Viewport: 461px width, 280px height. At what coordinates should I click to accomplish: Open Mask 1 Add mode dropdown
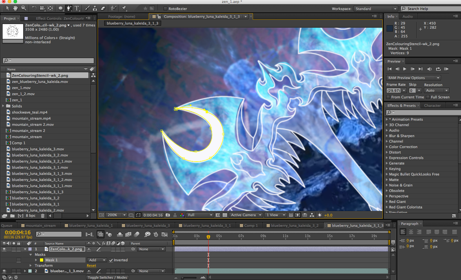tap(97, 260)
